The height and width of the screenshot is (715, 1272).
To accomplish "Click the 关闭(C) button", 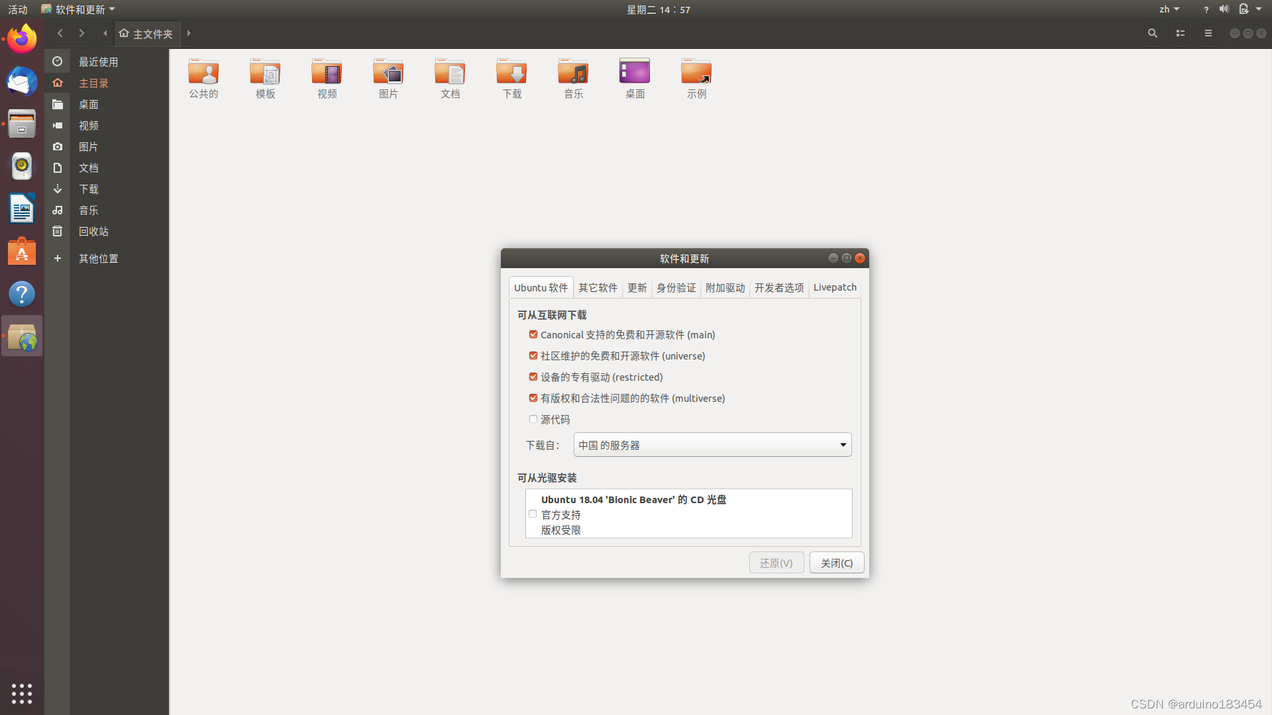I will [836, 563].
